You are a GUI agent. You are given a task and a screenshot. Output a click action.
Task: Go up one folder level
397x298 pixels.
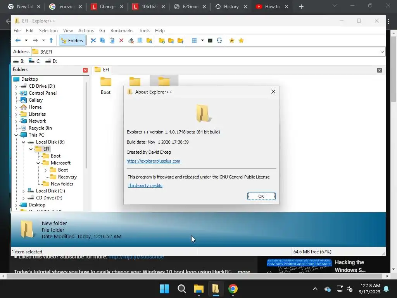(51, 40)
